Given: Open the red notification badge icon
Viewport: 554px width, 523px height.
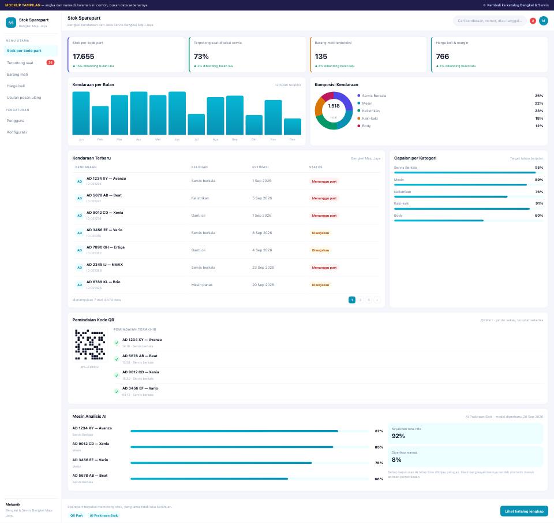Looking at the screenshot, I should pyautogui.click(x=533, y=21).
